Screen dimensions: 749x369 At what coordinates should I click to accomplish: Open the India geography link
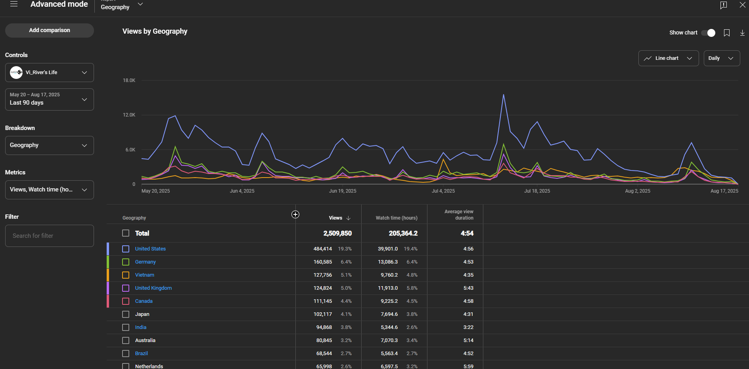(x=140, y=327)
